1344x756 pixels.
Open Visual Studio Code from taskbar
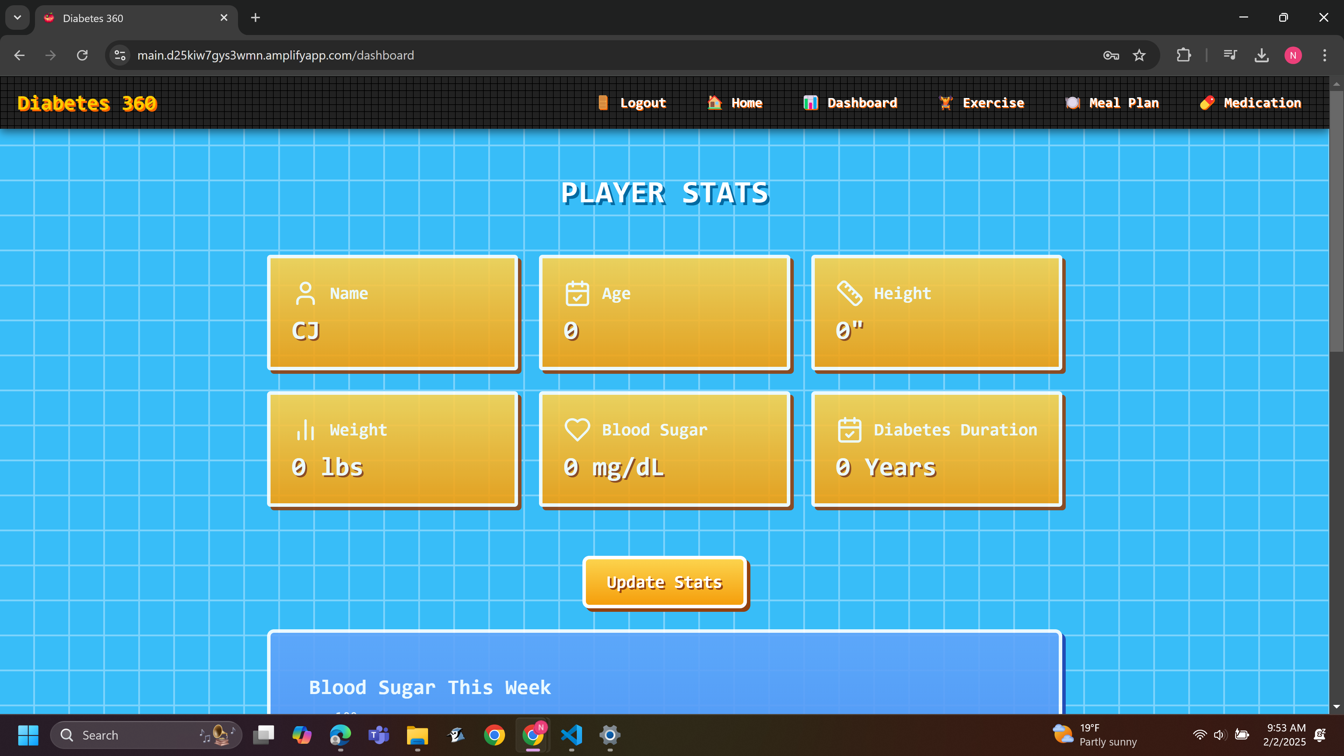pos(571,735)
